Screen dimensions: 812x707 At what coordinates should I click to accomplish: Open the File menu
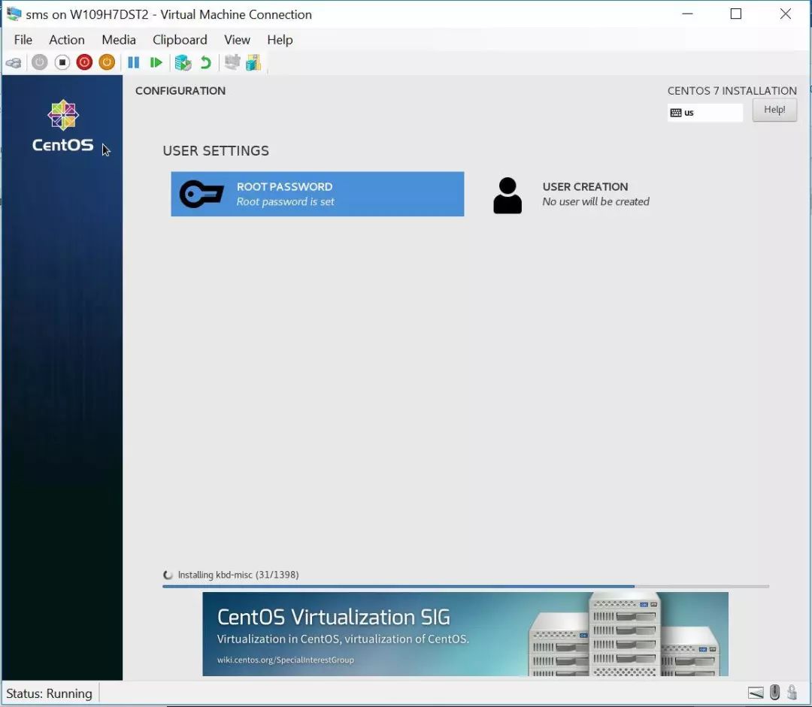[23, 40]
